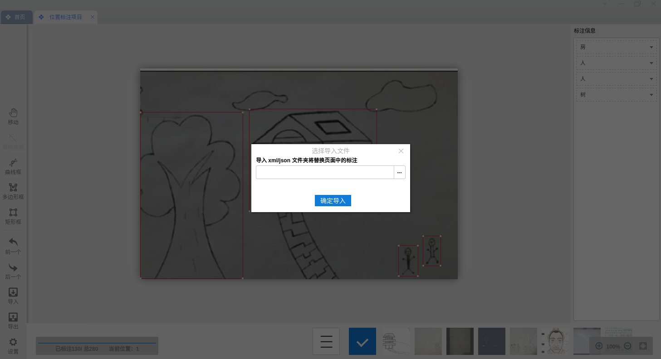Viewport: 661px width, 359px height.
Task: Open the dark navy blue thumbnail
Action: (x=492, y=341)
